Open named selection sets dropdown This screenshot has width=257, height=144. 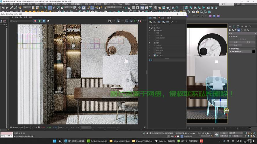(x=114, y=7)
